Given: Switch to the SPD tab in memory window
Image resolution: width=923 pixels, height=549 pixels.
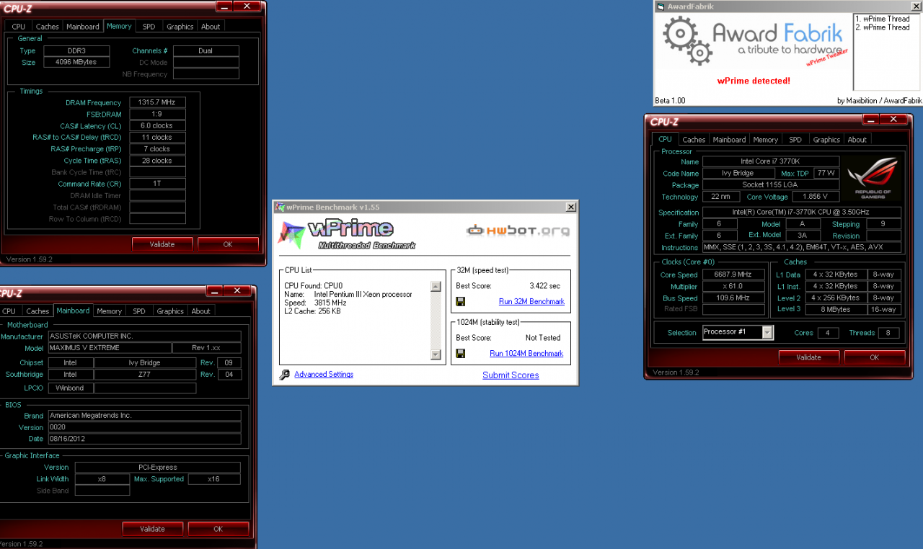Looking at the screenshot, I should click(149, 27).
